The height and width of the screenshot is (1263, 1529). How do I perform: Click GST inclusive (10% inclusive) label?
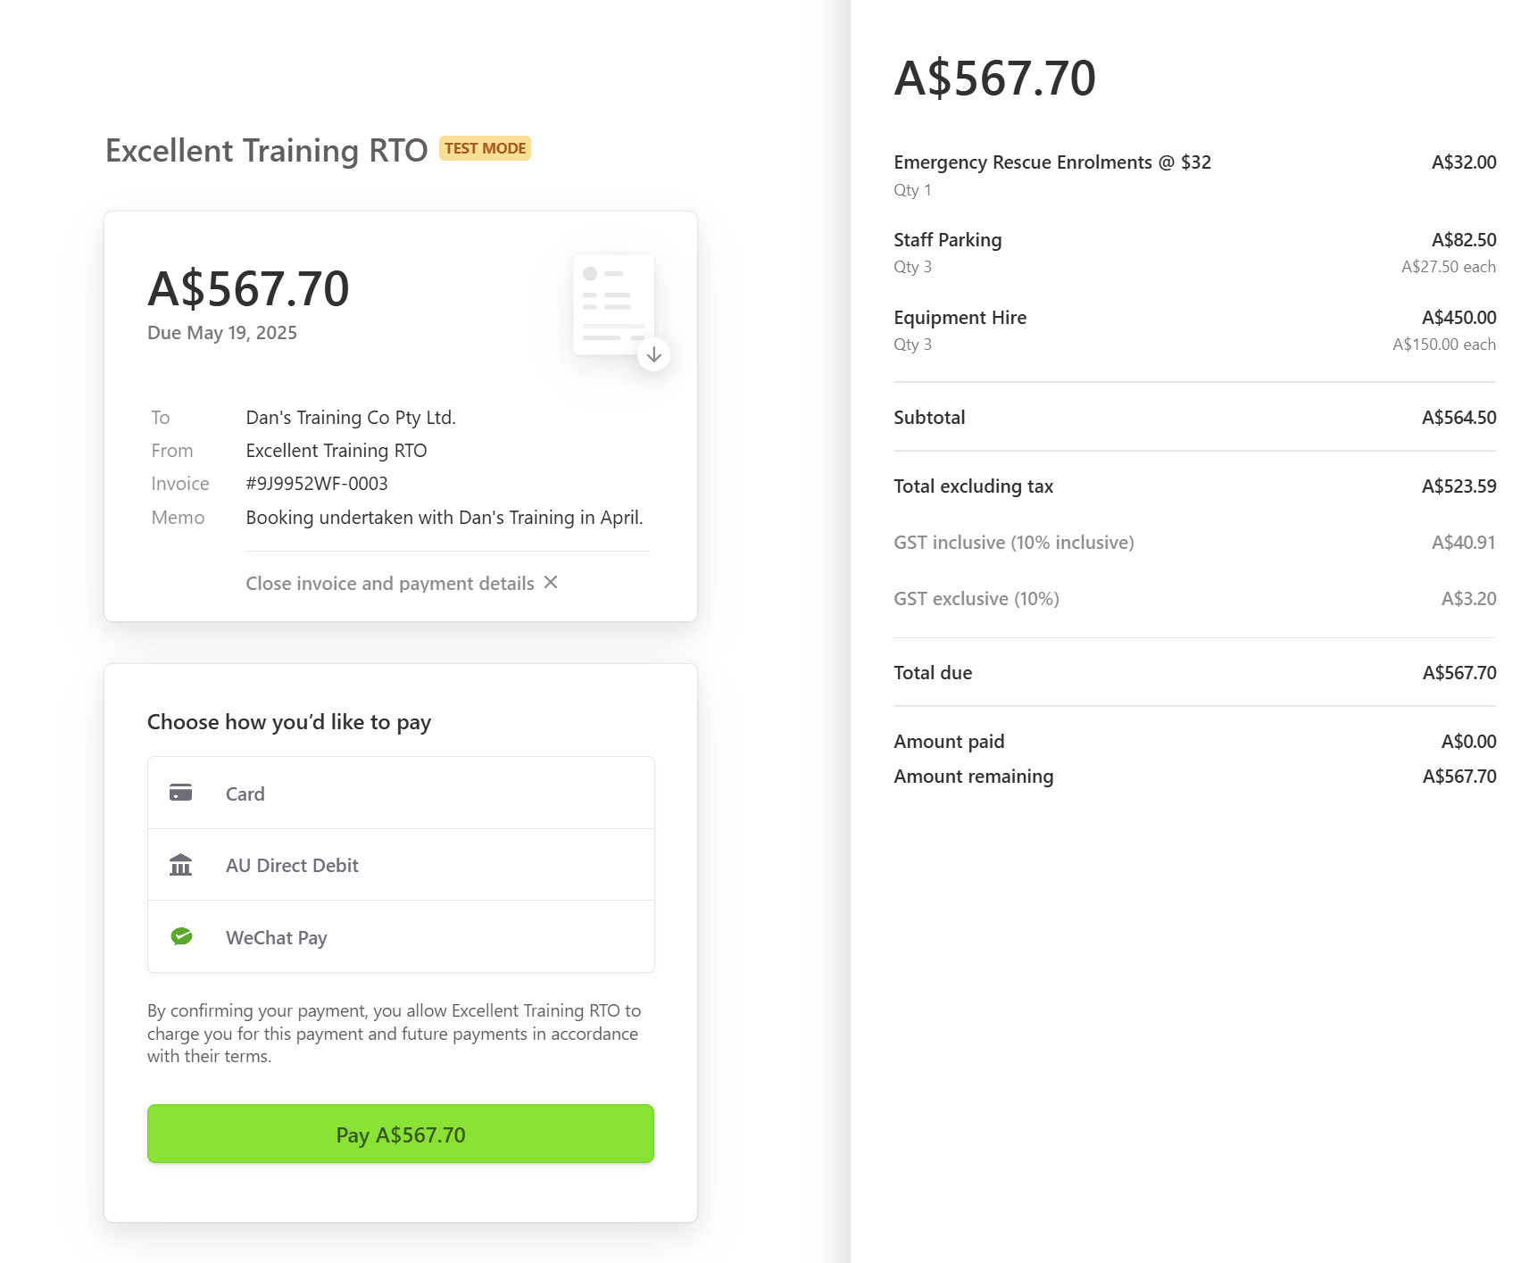1014,543
